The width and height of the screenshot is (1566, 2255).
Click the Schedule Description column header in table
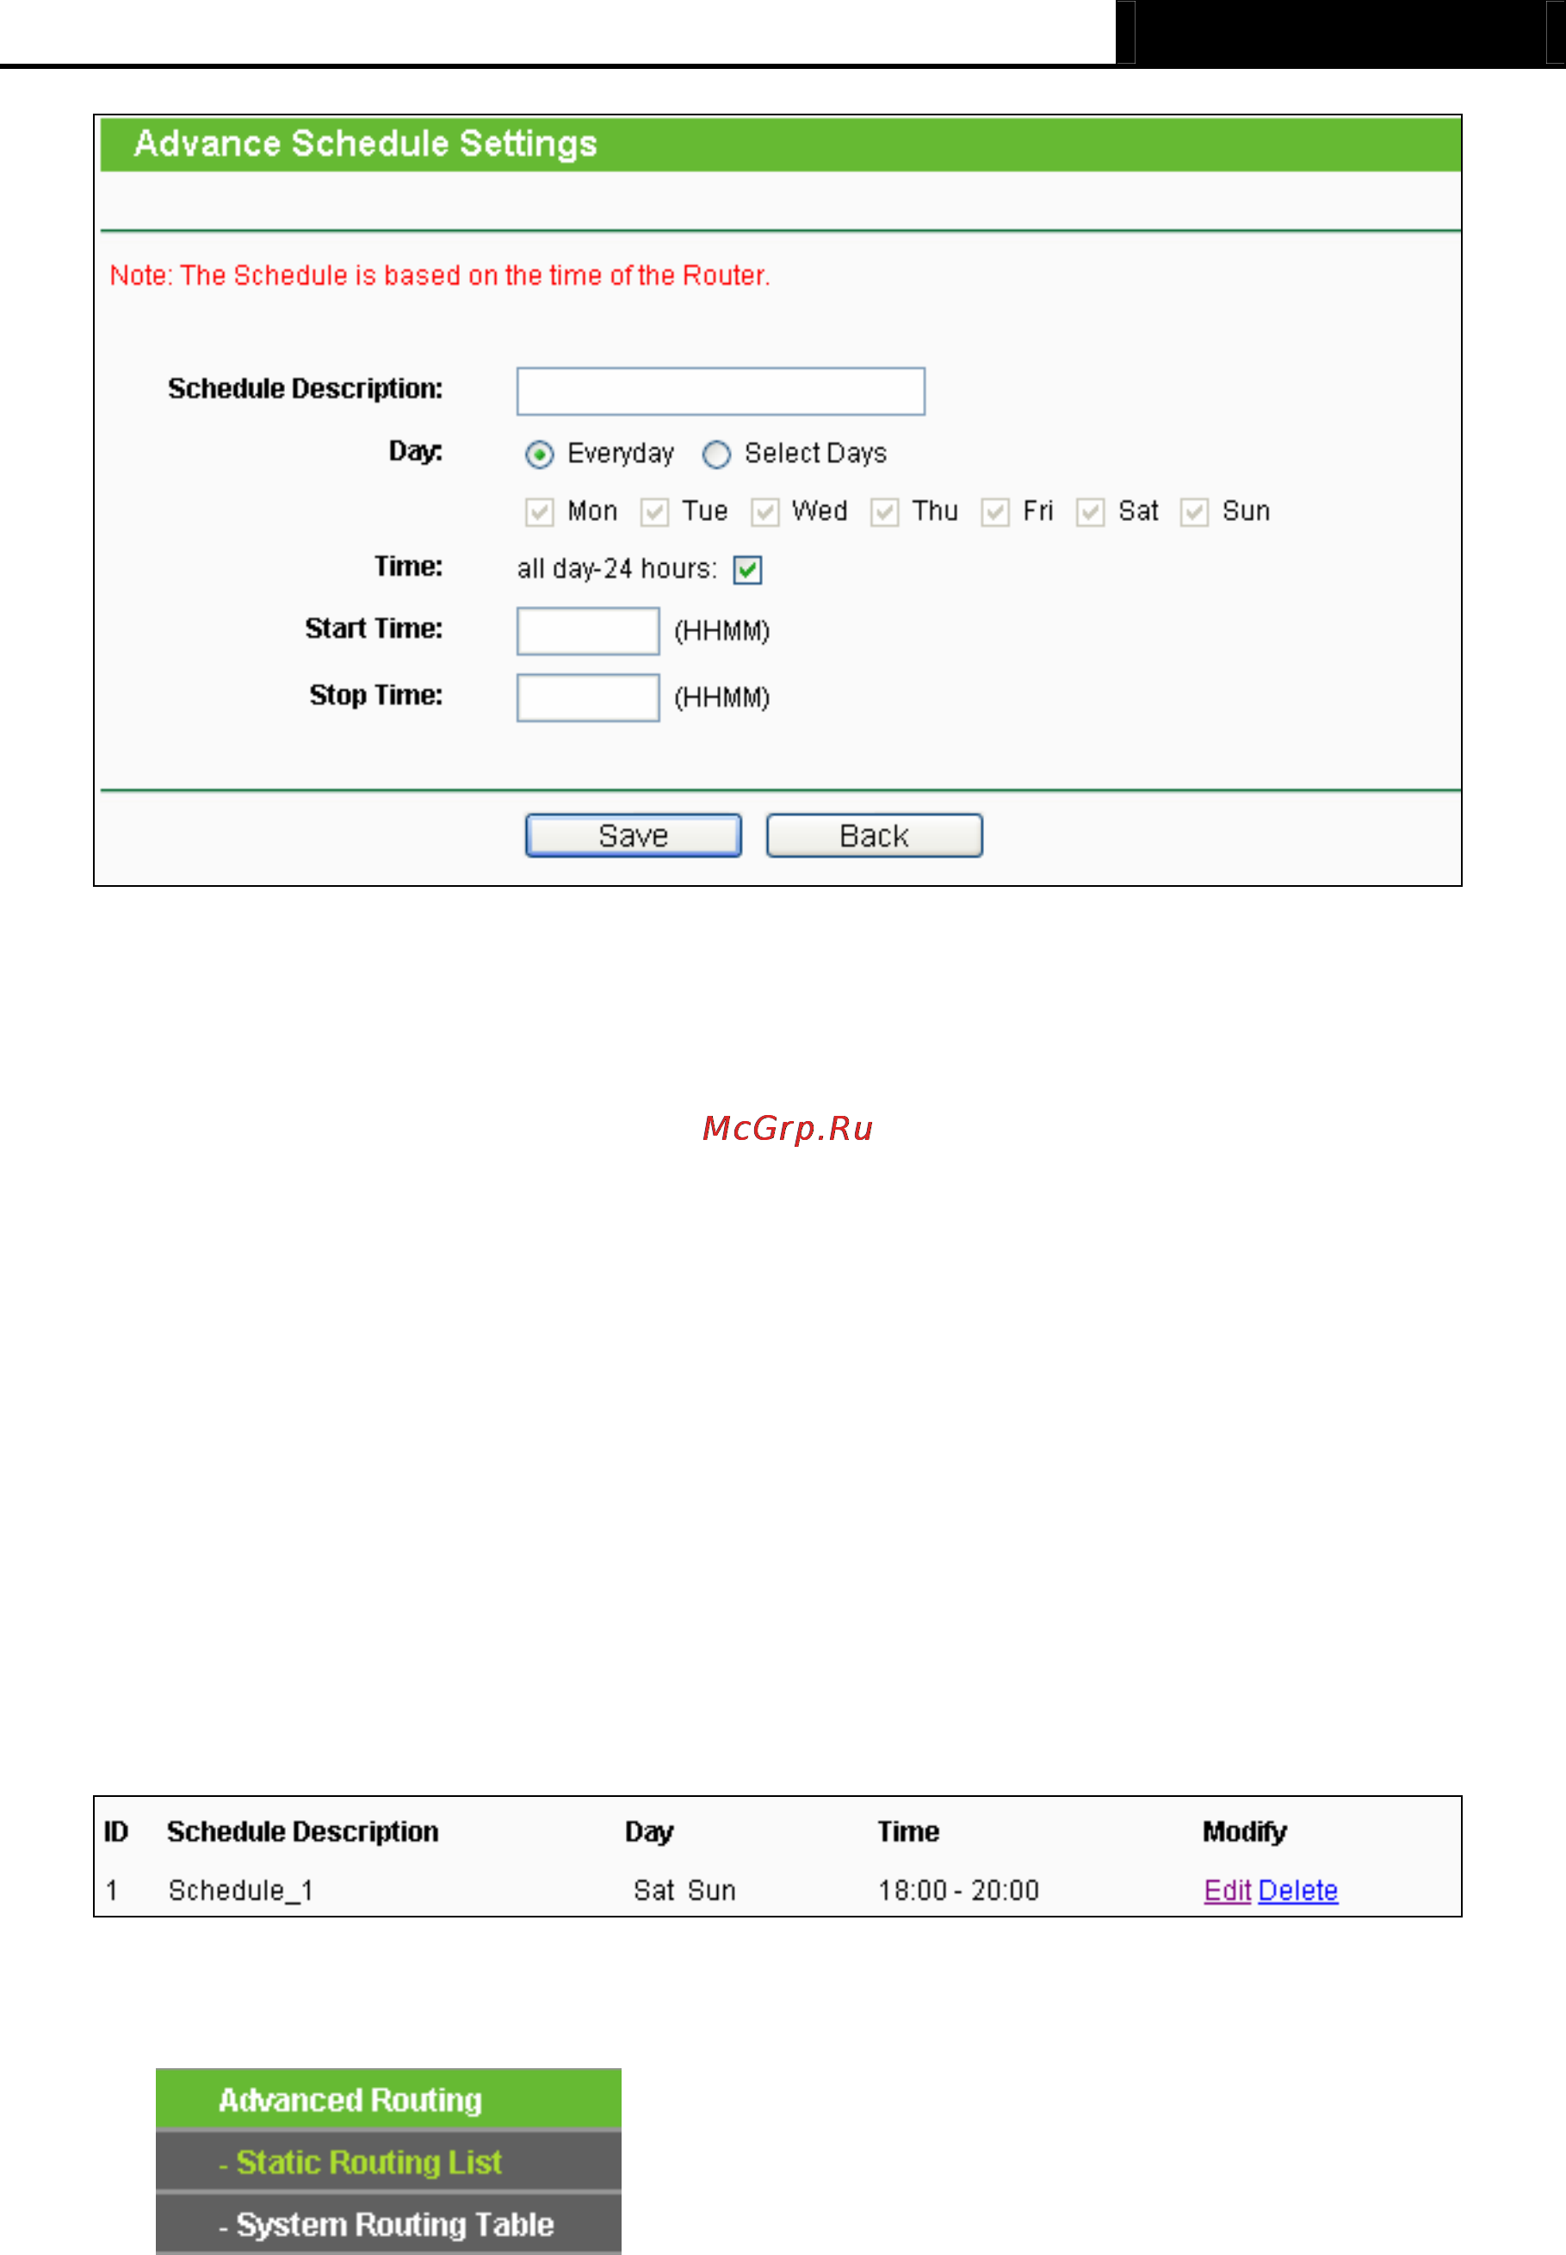(x=303, y=1832)
